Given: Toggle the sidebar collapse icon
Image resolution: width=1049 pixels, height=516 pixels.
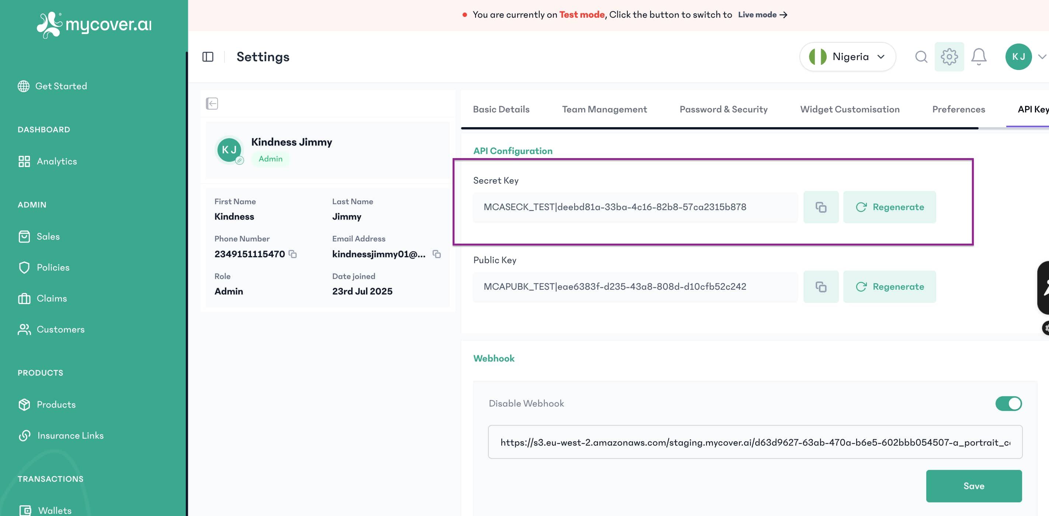Looking at the screenshot, I should point(208,57).
